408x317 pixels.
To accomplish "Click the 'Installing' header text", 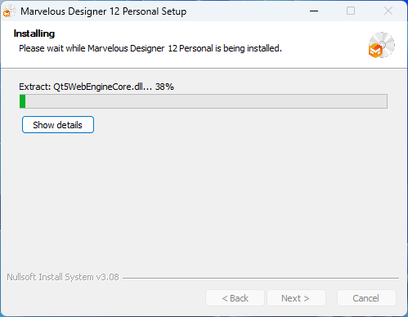I will pyautogui.click(x=34, y=33).
